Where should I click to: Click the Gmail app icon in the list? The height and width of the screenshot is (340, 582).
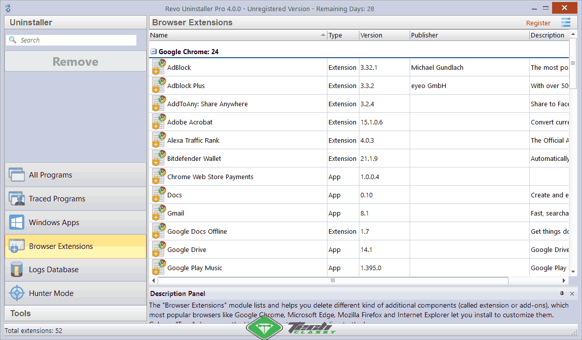tap(158, 212)
